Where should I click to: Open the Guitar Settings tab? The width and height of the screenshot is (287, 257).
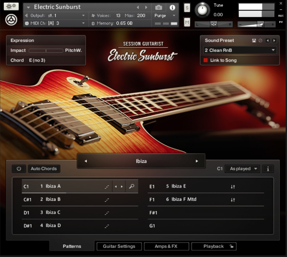[119, 246]
